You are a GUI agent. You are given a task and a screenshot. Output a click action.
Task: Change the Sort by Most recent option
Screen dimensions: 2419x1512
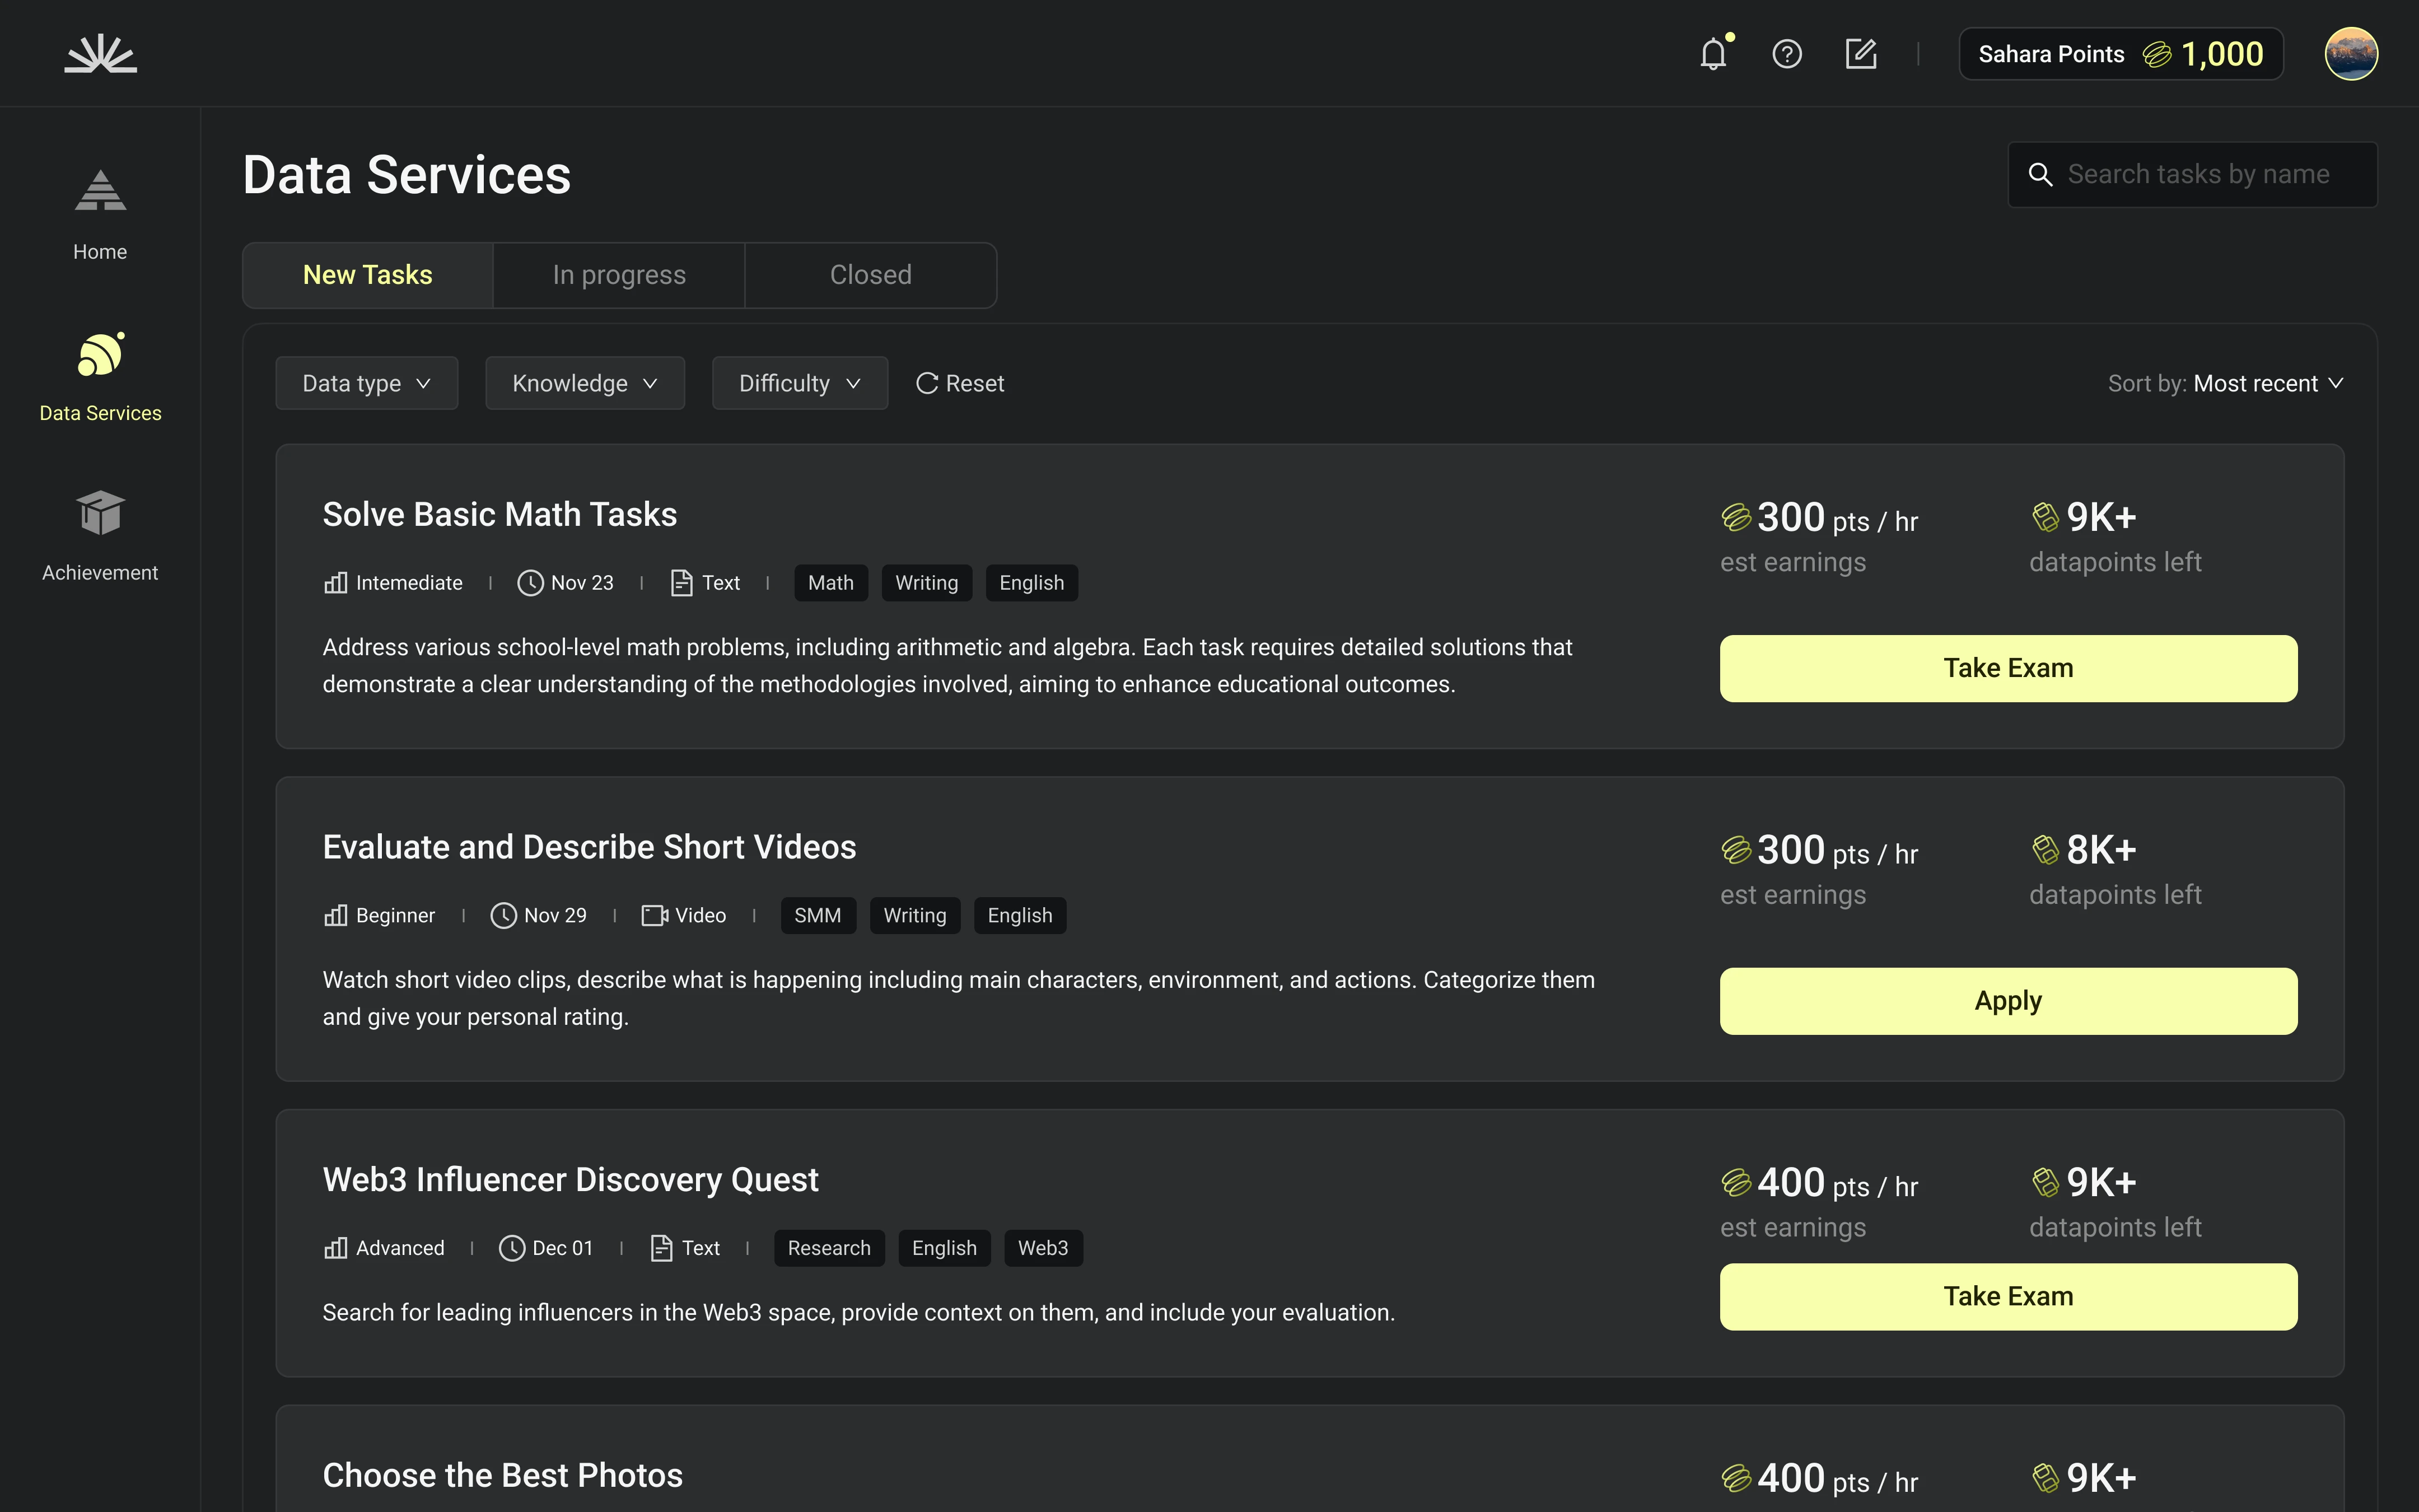coord(2266,384)
